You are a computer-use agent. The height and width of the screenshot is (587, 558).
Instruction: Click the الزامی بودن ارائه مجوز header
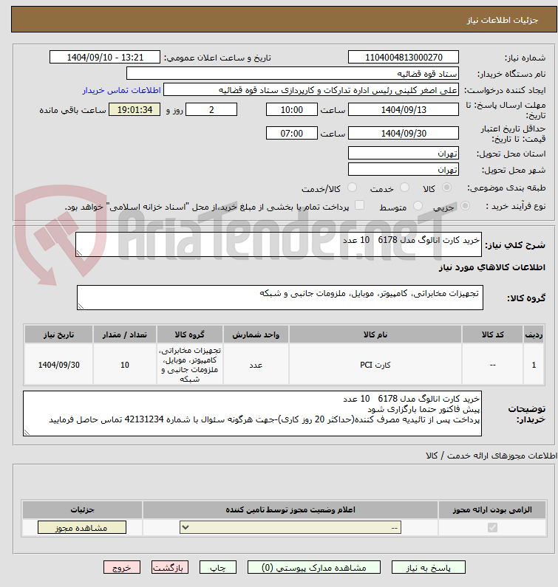492,509
